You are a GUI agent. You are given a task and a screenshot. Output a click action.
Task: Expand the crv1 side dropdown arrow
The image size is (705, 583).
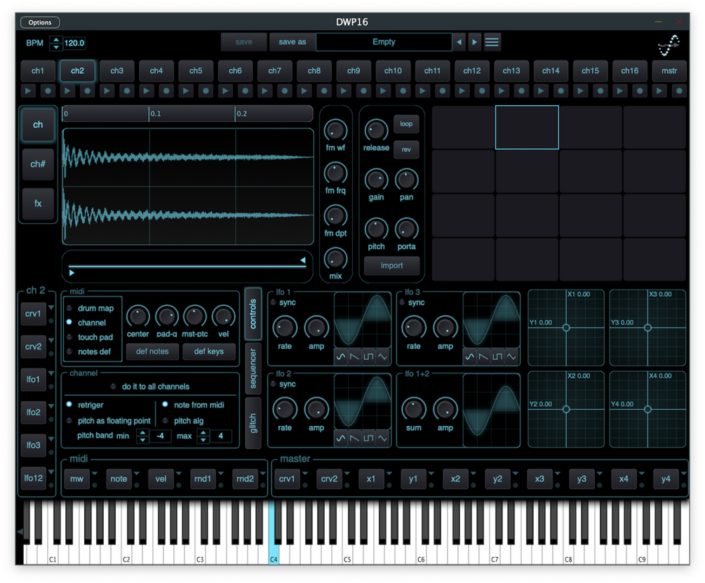coord(51,308)
